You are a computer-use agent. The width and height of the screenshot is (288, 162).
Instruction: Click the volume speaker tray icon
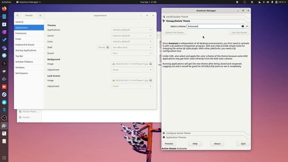(268, 2)
